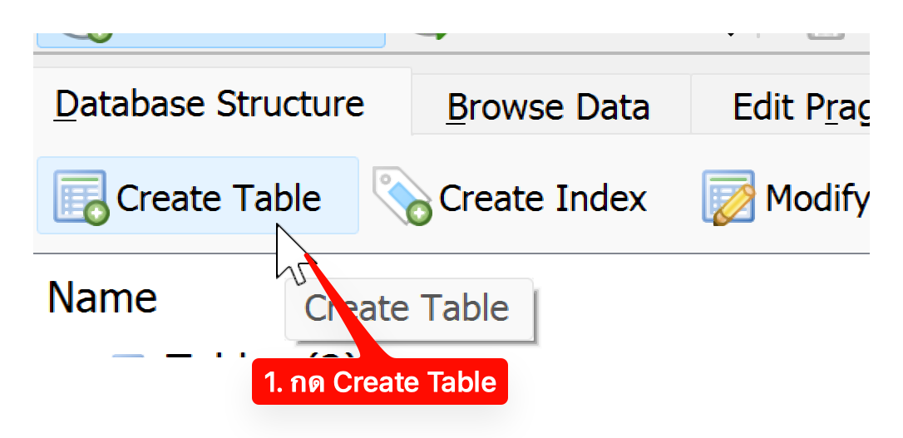The image size is (903, 438).
Task: Click the Tables node icon in the tree
Action: 127,358
